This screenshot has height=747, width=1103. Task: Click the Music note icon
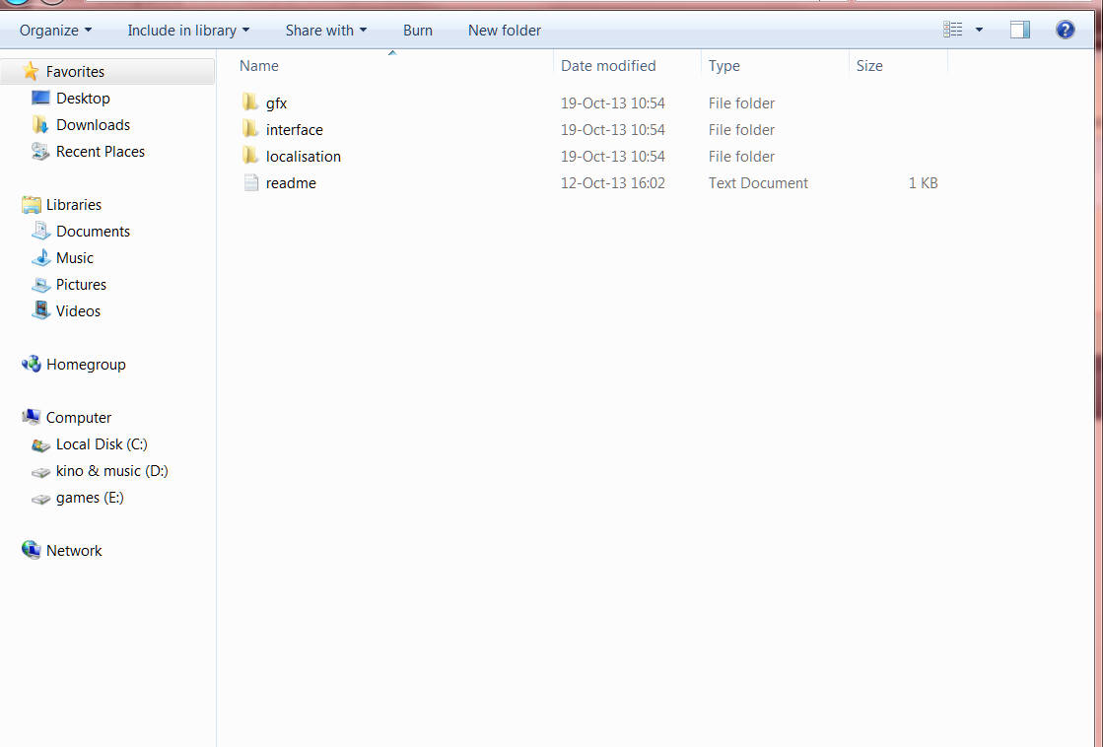pyautogui.click(x=40, y=257)
